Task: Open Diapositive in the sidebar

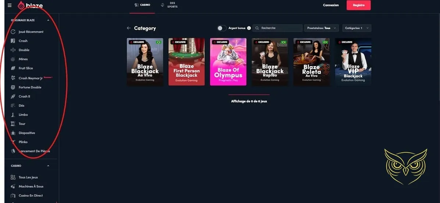Action: coord(27,133)
